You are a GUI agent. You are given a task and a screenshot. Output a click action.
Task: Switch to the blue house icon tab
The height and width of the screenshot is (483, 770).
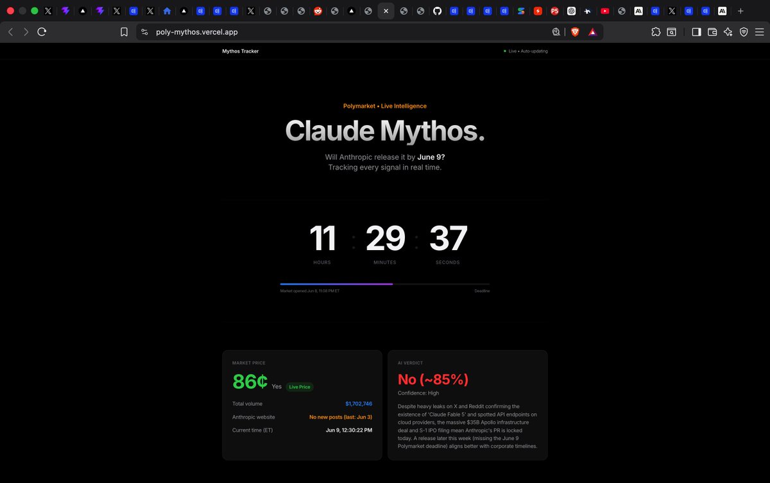(167, 11)
